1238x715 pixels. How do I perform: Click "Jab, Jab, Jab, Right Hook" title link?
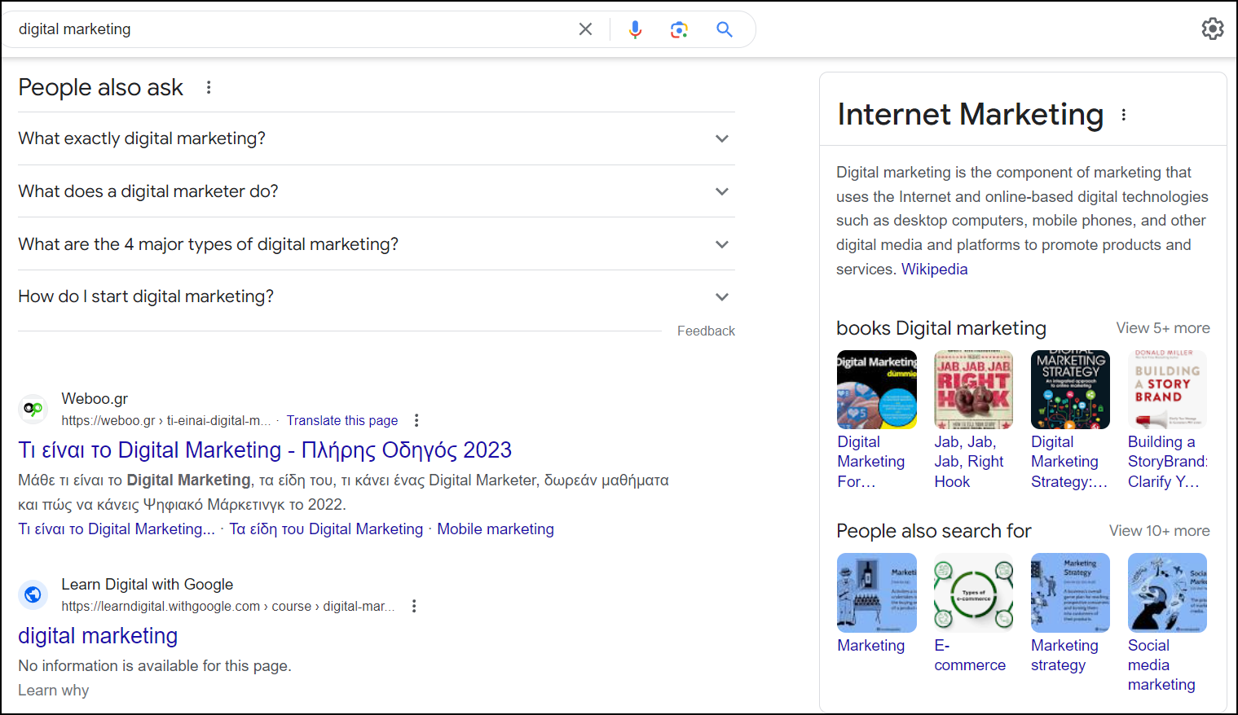tap(969, 462)
